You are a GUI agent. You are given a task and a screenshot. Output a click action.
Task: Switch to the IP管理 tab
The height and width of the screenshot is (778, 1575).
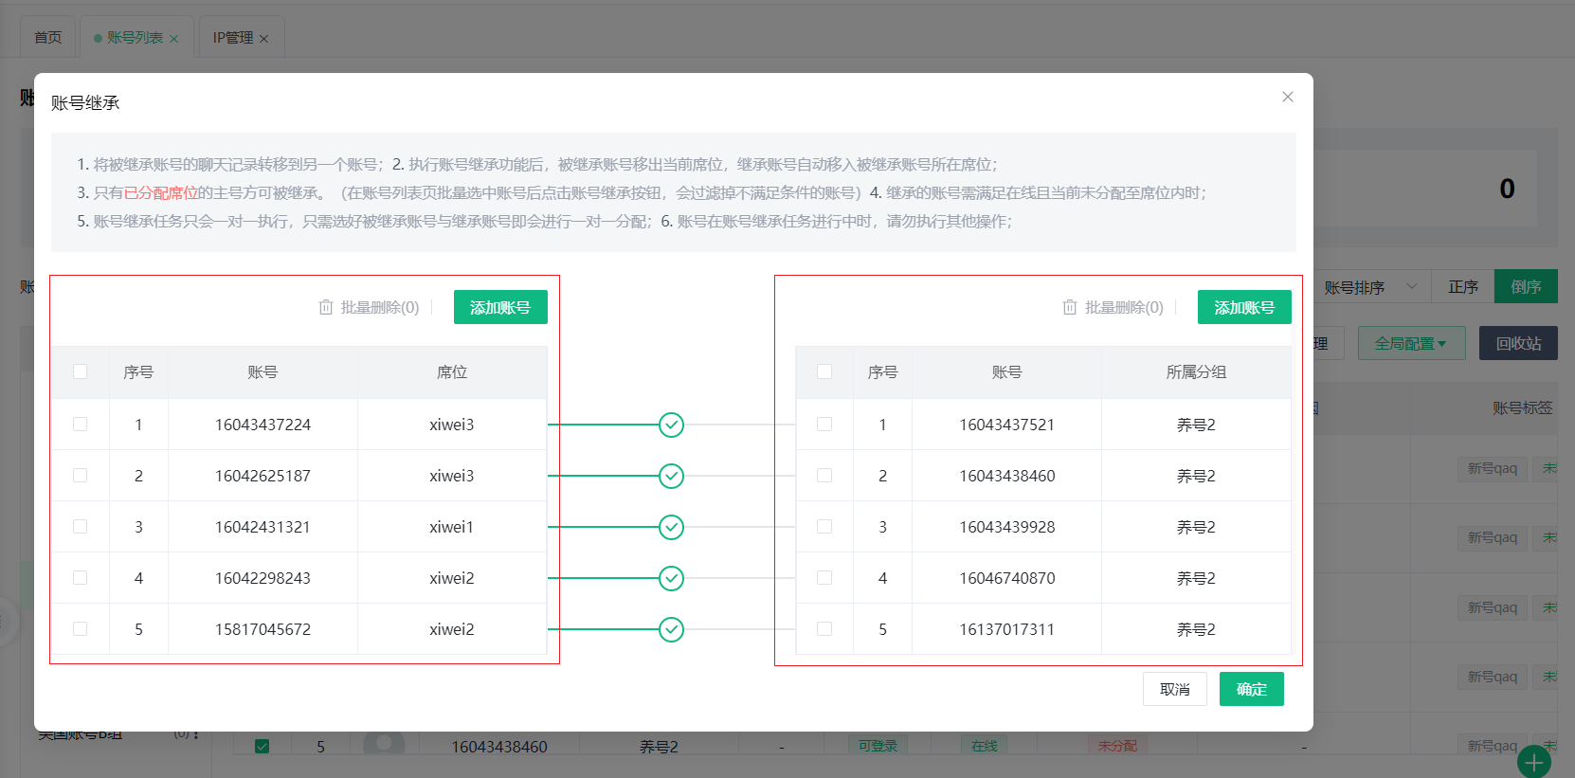tap(232, 38)
